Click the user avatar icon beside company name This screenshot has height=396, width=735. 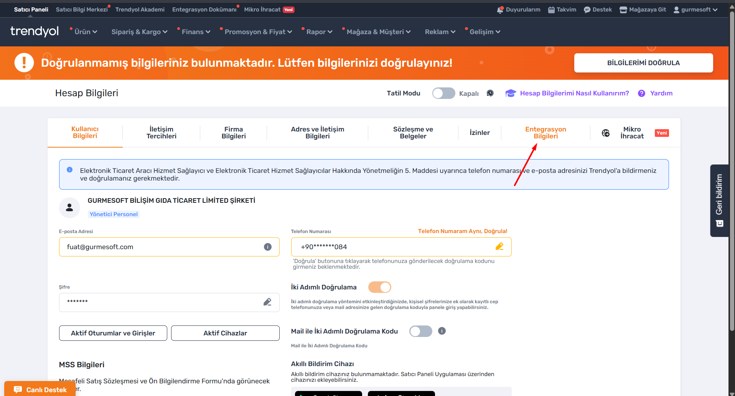(x=69, y=208)
